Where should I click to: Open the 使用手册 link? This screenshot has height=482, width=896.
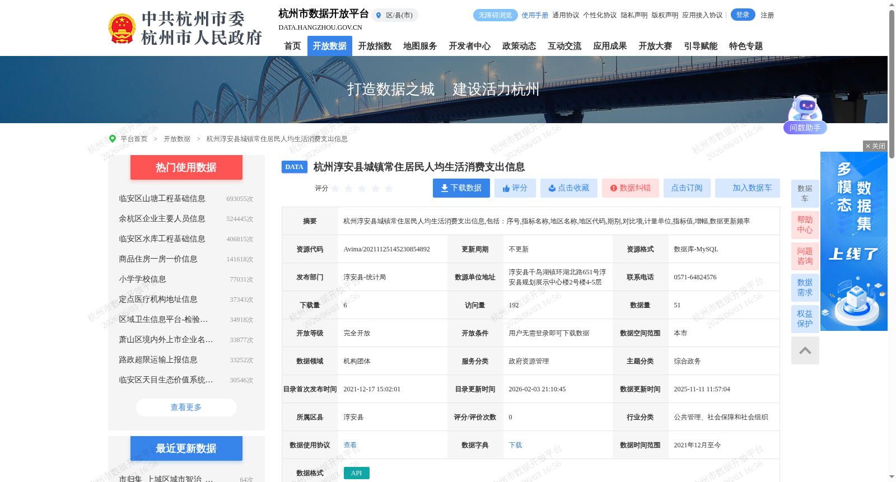[x=535, y=15]
